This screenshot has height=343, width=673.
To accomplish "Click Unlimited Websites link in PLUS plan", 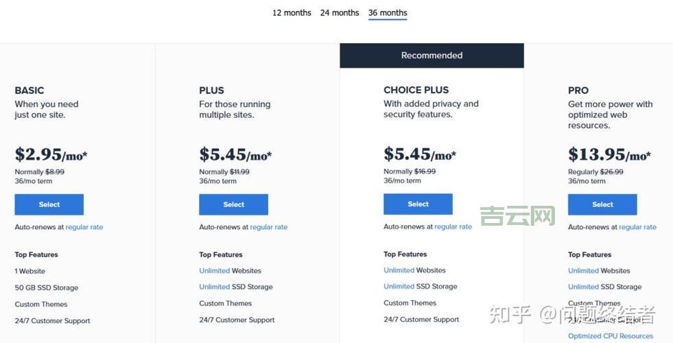I will (x=215, y=271).
